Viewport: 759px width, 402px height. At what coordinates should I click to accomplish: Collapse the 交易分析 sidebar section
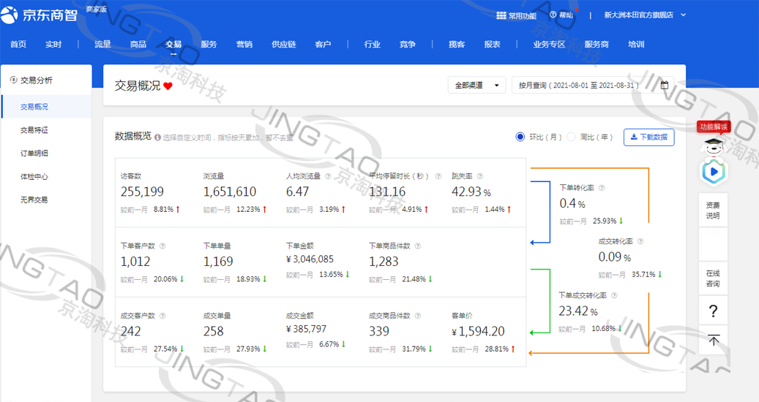(45, 80)
